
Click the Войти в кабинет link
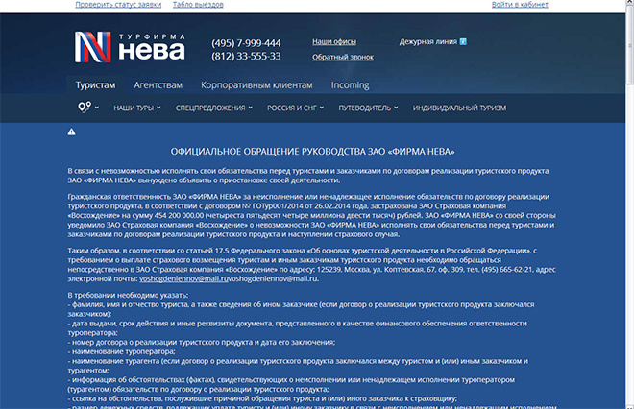[x=520, y=5]
